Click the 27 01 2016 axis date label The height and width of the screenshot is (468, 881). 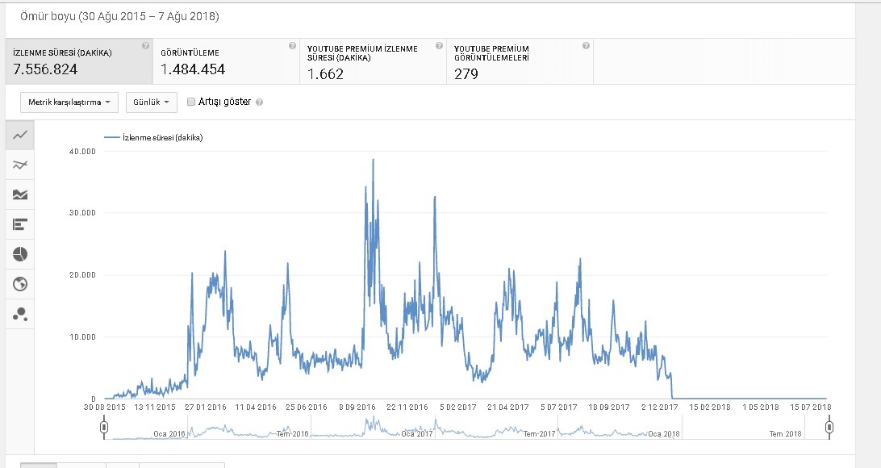point(206,407)
